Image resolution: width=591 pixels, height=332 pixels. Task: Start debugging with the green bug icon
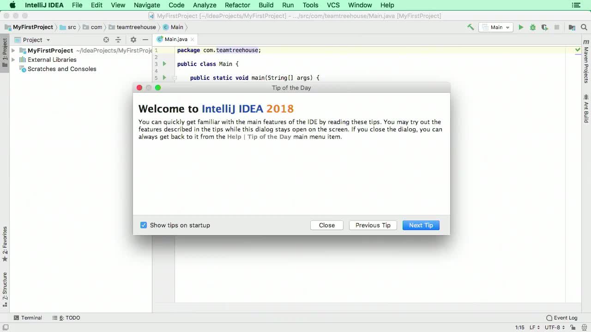click(533, 27)
